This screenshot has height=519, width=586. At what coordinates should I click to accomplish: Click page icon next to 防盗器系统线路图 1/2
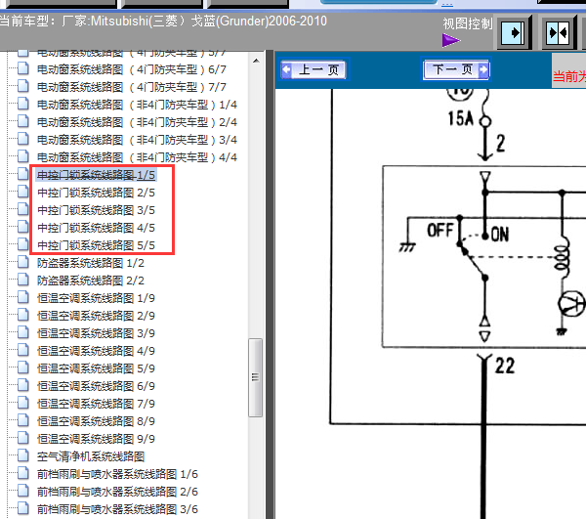24,263
